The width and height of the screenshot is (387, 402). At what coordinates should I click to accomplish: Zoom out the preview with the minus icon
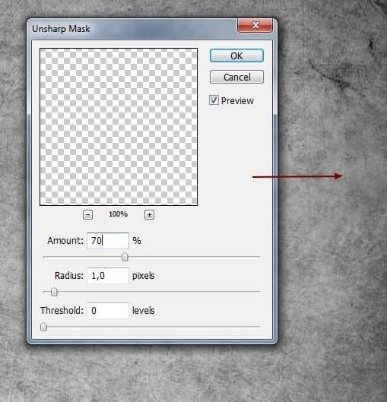[x=87, y=215]
